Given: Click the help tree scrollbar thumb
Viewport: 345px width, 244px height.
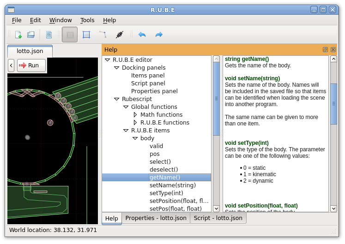Looking at the screenshot, I should click(217, 99).
